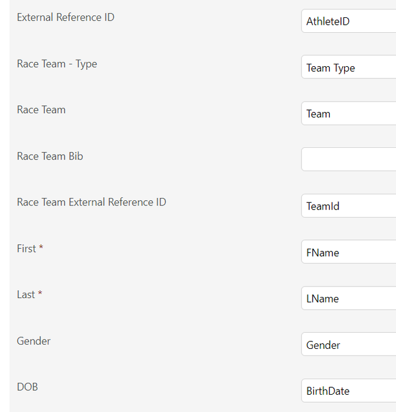Open the AthleteID mapping field

(x=349, y=21)
